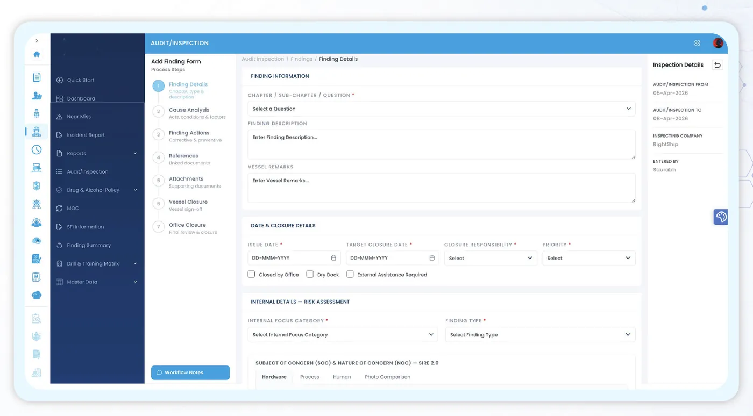This screenshot has width=753, height=416.
Task: Open the clock icon module in the rail
Action: 37,150
